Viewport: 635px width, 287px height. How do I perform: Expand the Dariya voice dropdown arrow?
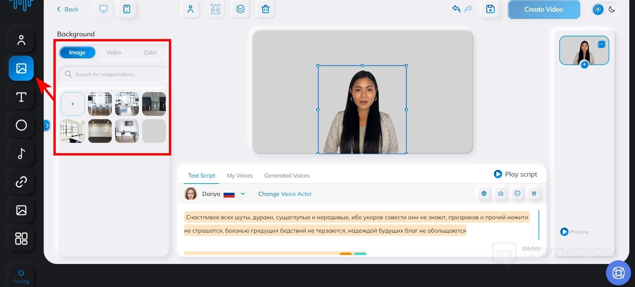[243, 194]
